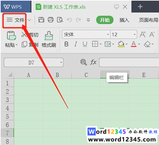Open the font size 12 dropdown
The width and height of the screenshot is (159, 145).
pos(135,34)
